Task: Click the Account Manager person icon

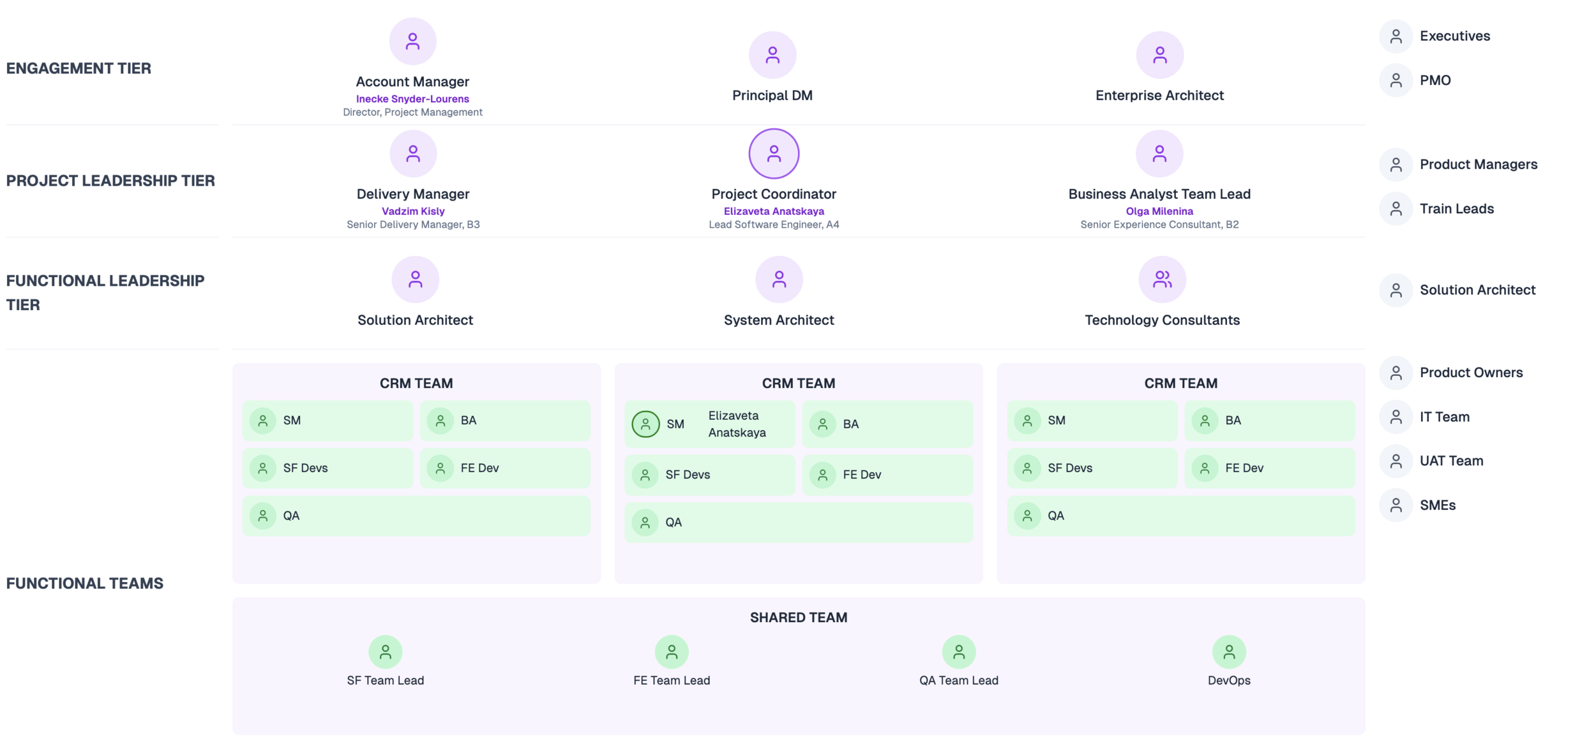Action: pos(412,41)
